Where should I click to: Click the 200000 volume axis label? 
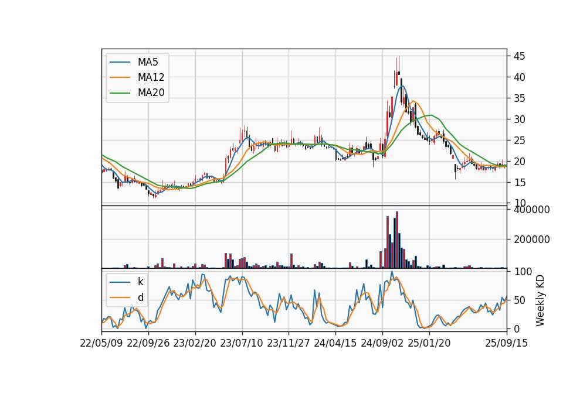[532, 239]
